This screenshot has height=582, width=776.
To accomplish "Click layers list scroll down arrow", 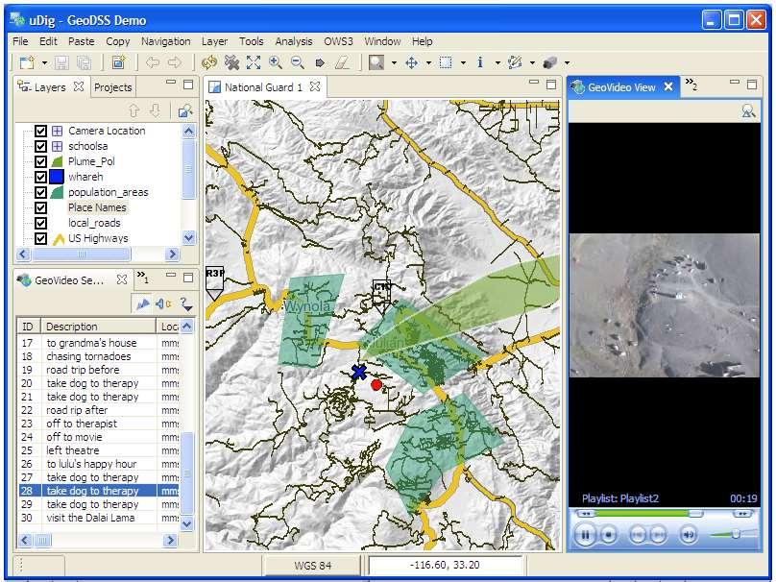I will 188,238.
